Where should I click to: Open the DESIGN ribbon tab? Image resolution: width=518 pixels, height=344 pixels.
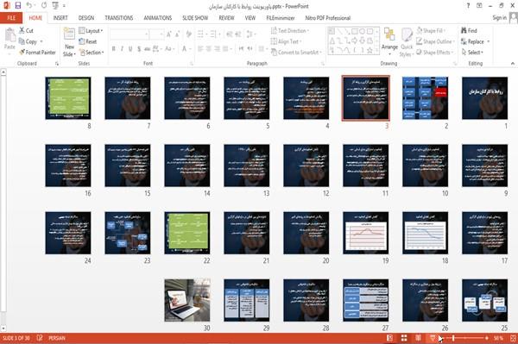pyautogui.click(x=86, y=18)
